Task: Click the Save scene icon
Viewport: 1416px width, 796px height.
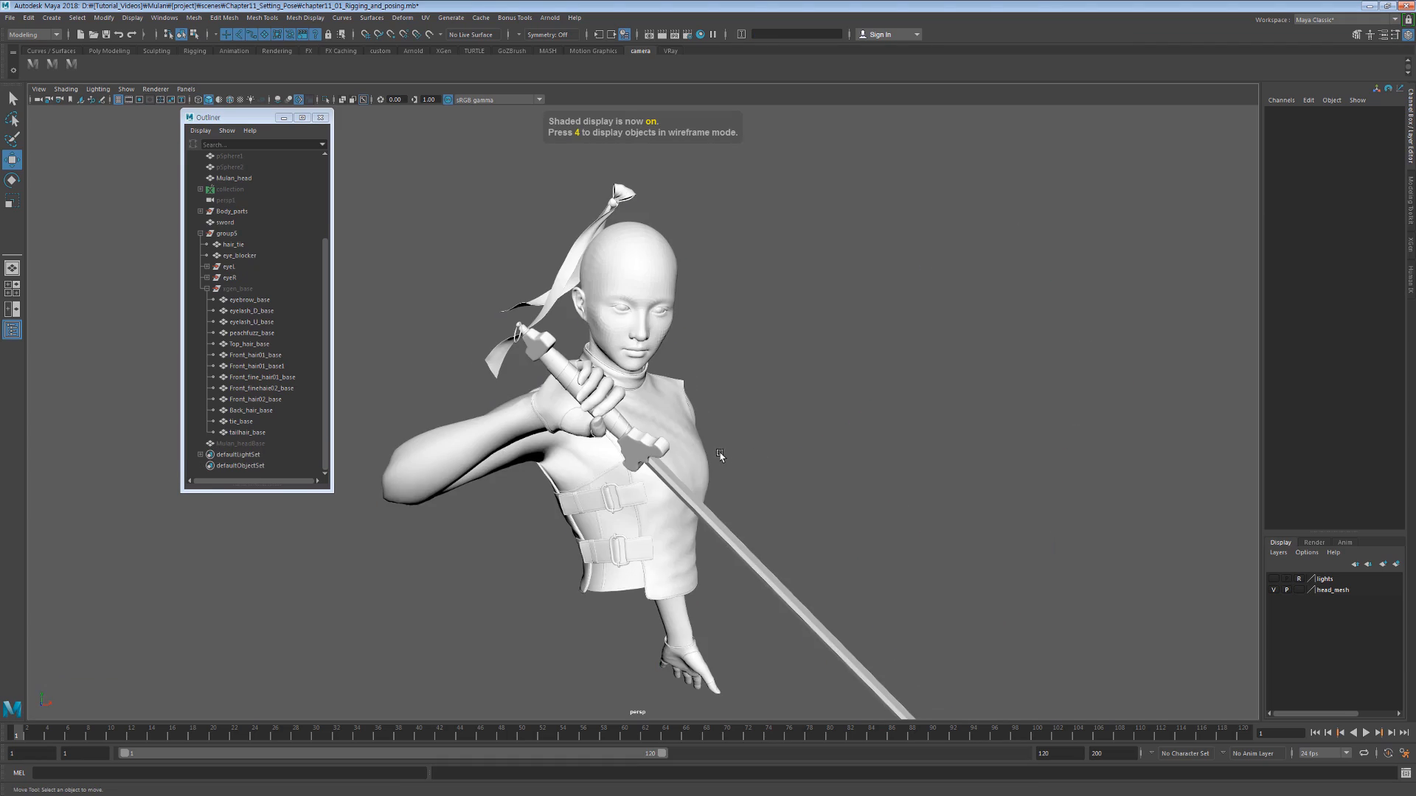Action: [106, 35]
